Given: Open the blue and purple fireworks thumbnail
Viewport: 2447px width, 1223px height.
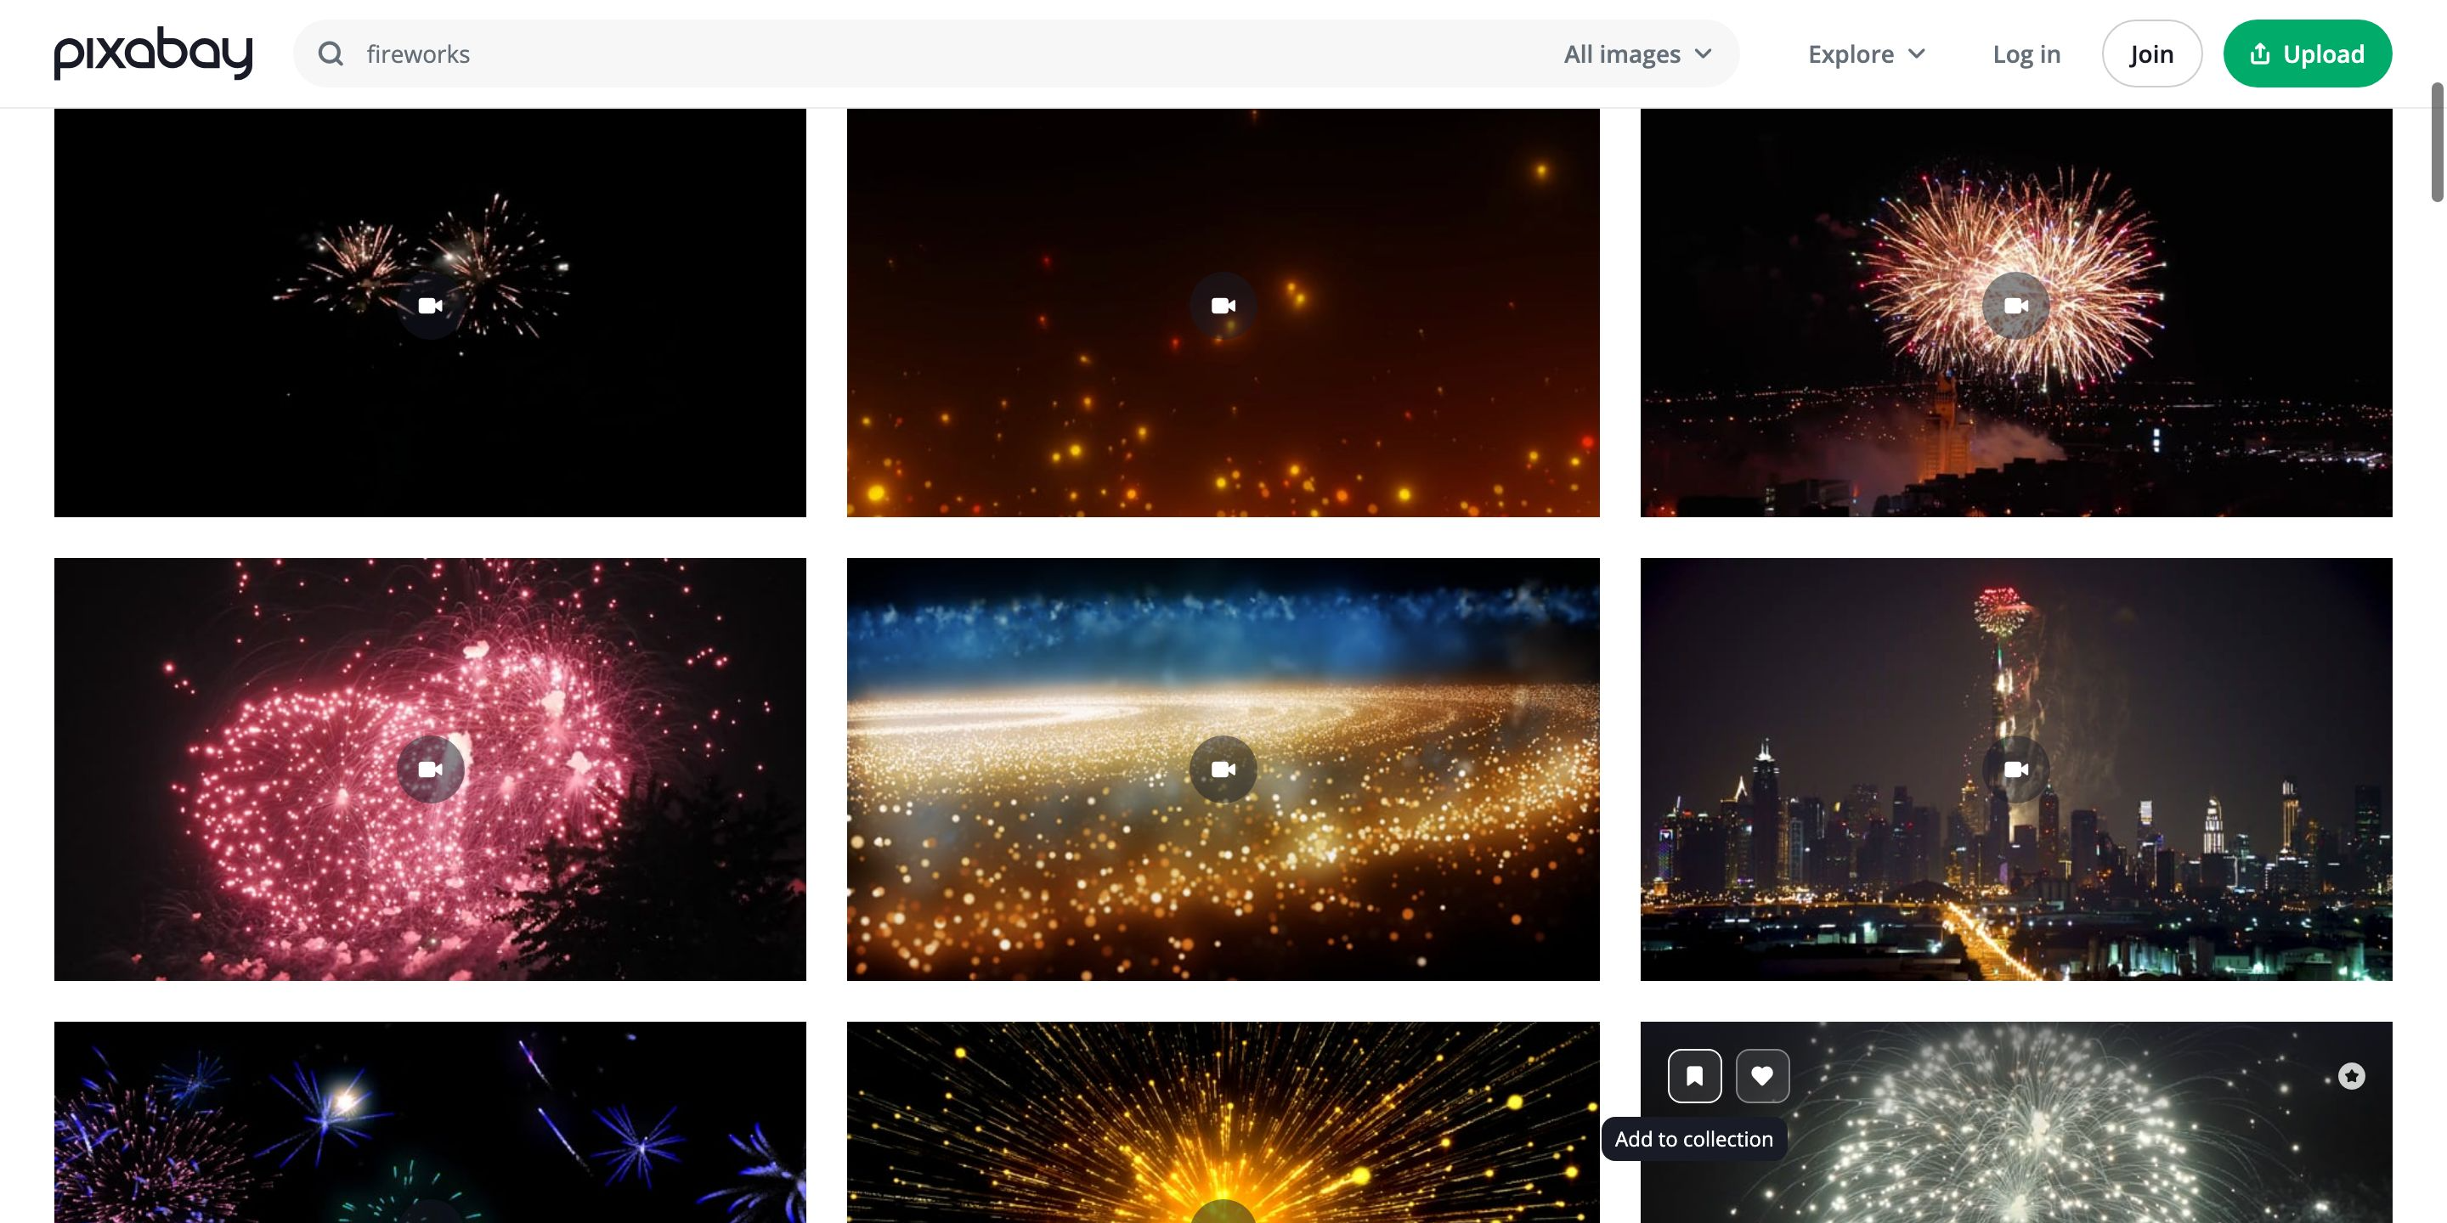Looking at the screenshot, I should click(x=430, y=1122).
